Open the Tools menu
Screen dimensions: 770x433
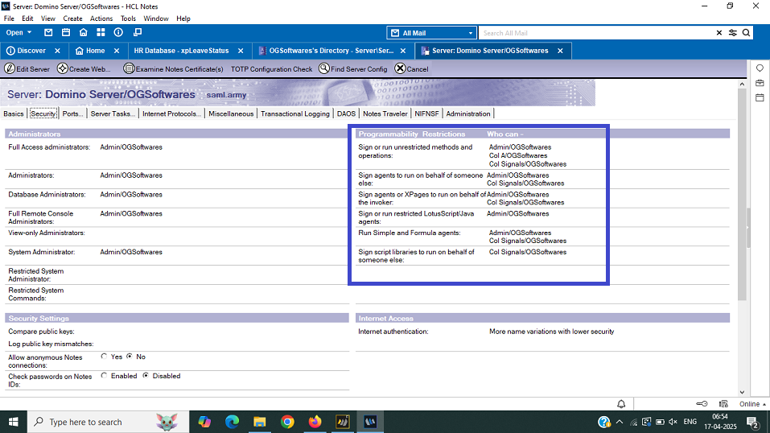pos(128,19)
